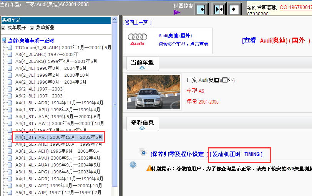Click the expand-right view control button

pyautogui.click(x=201, y=9)
